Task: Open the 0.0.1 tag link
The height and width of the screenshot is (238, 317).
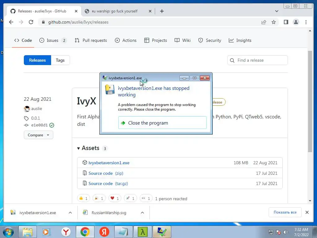Action: coord(35,118)
